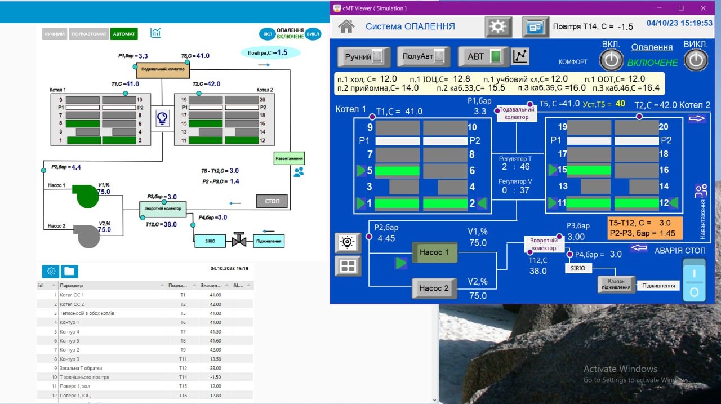The height and width of the screenshot is (404, 721).
Task: Sort the table by Значен... column
Action: [215, 286]
